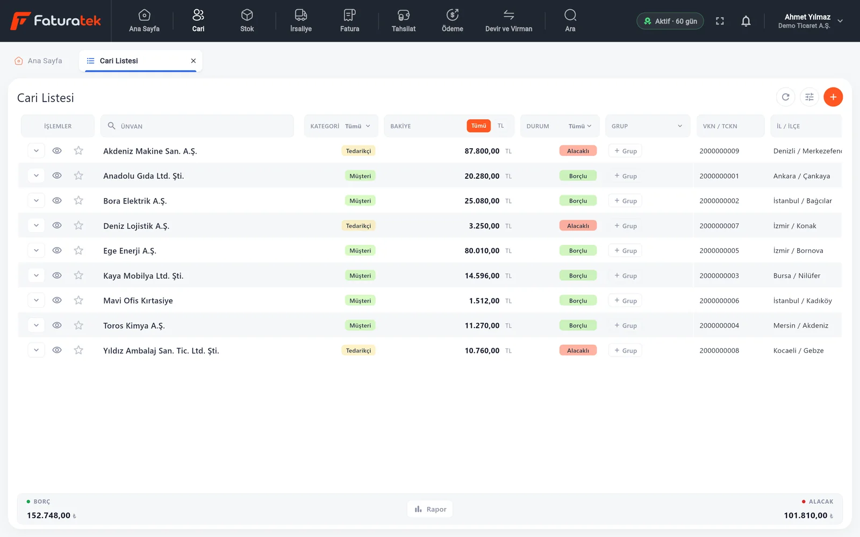This screenshot has height=537, width=860.
Task: Open Ana Sayfa in top navigation
Action: (x=144, y=21)
